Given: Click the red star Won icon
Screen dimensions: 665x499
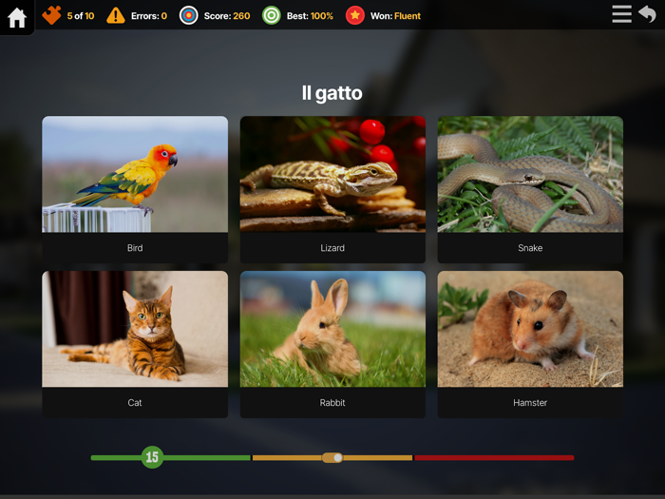Looking at the screenshot, I should pyautogui.click(x=355, y=16).
